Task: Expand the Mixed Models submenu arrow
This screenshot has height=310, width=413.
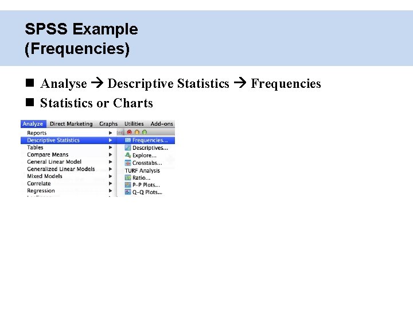Action: tap(110, 176)
